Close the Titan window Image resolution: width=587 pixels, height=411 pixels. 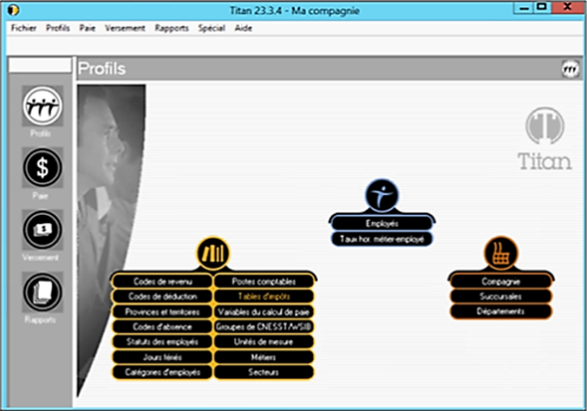coord(567,8)
